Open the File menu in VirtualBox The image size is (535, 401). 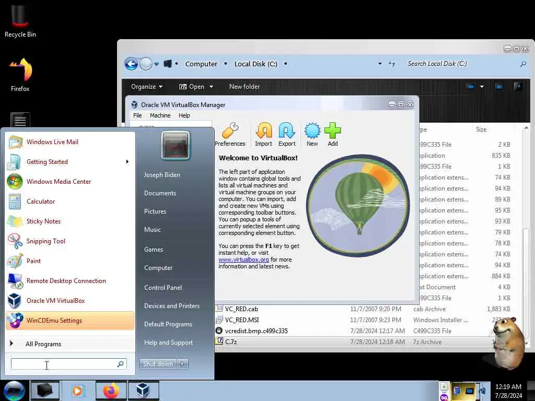(137, 115)
